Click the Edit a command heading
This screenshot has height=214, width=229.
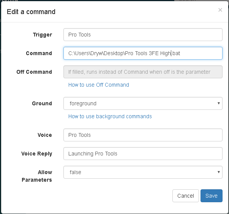pyautogui.click(x=31, y=12)
